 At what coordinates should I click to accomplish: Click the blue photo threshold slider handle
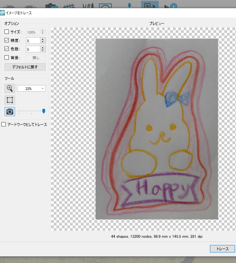point(44,111)
